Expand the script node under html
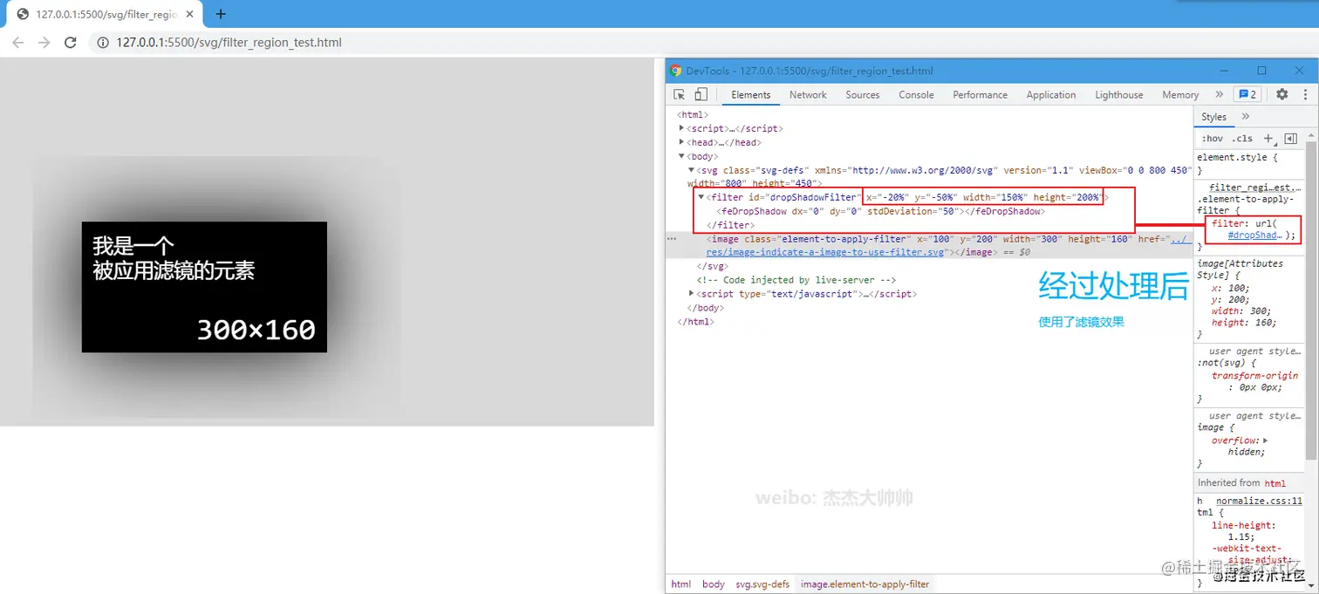The image size is (1319, 594). [x=682, y=128]
